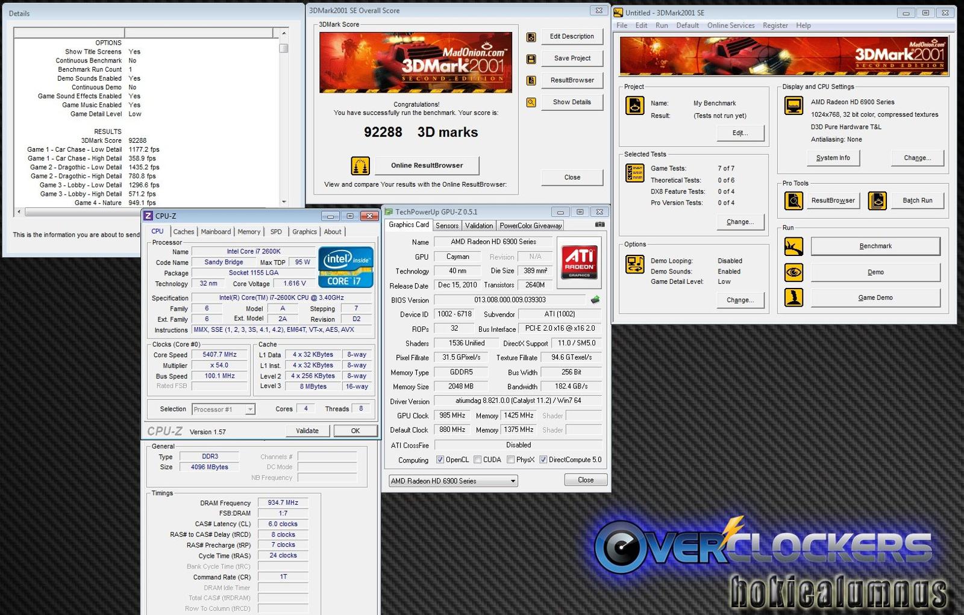Click the ATI Radeon logo in GPU-Z
Image resolution: width=964 pixels, height=615 pixels.
pyautogui.click(x=579, y=261)
